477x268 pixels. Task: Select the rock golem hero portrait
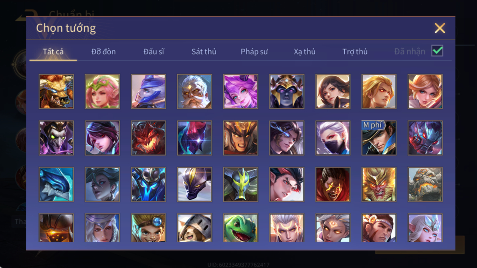[425, 184]
